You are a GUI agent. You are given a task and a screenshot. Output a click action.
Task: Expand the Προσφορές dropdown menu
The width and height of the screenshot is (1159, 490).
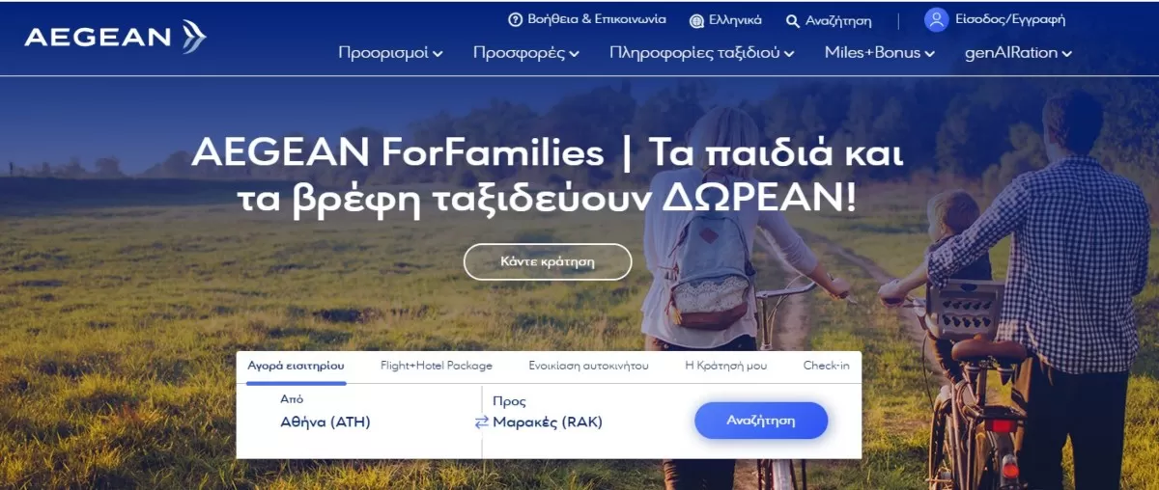(x=526, y=53)
